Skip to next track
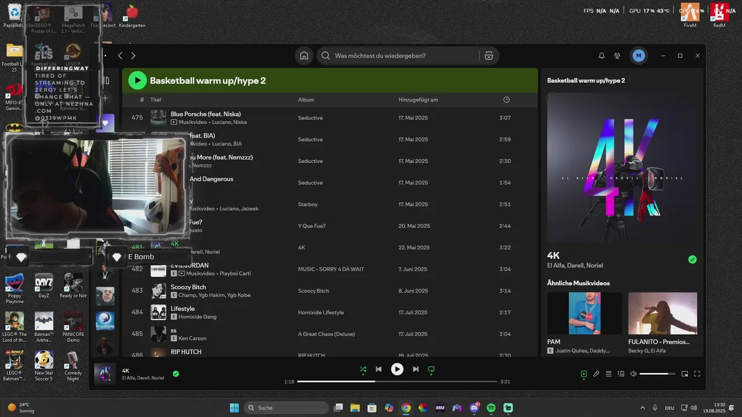The height and width of the screenshot is (417, 742). [416, 369]
